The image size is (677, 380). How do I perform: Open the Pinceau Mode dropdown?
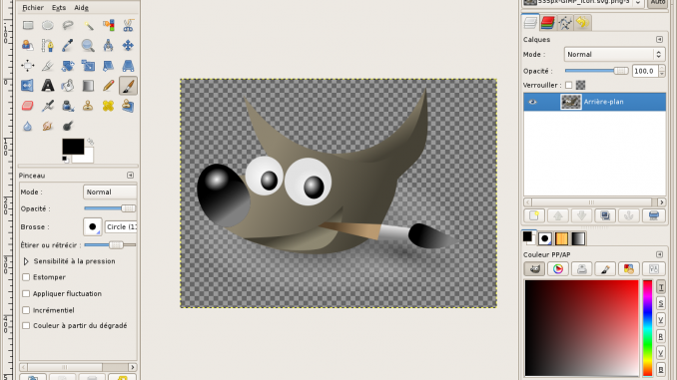pyautogui.click(x=110, y=191)
